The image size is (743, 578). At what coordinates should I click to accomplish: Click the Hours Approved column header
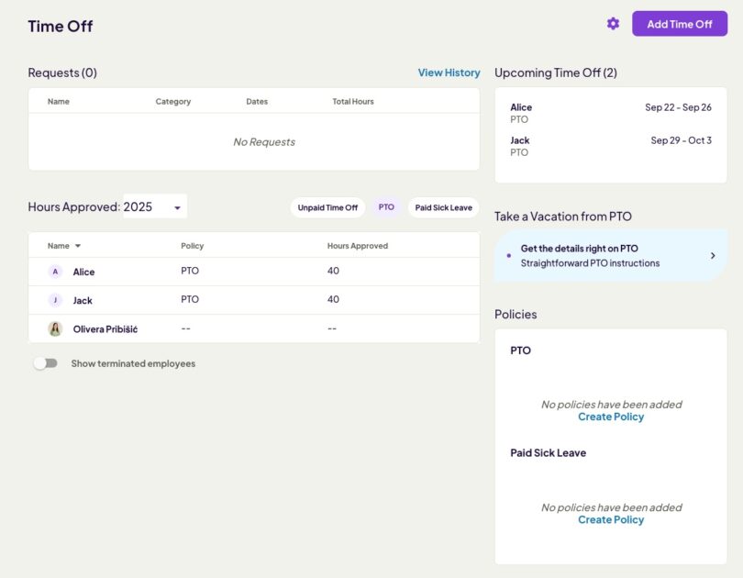coord(357,246)
